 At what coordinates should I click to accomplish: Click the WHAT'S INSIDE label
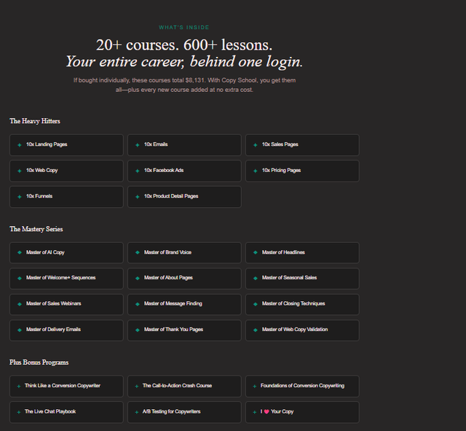[x=184, y=28]
